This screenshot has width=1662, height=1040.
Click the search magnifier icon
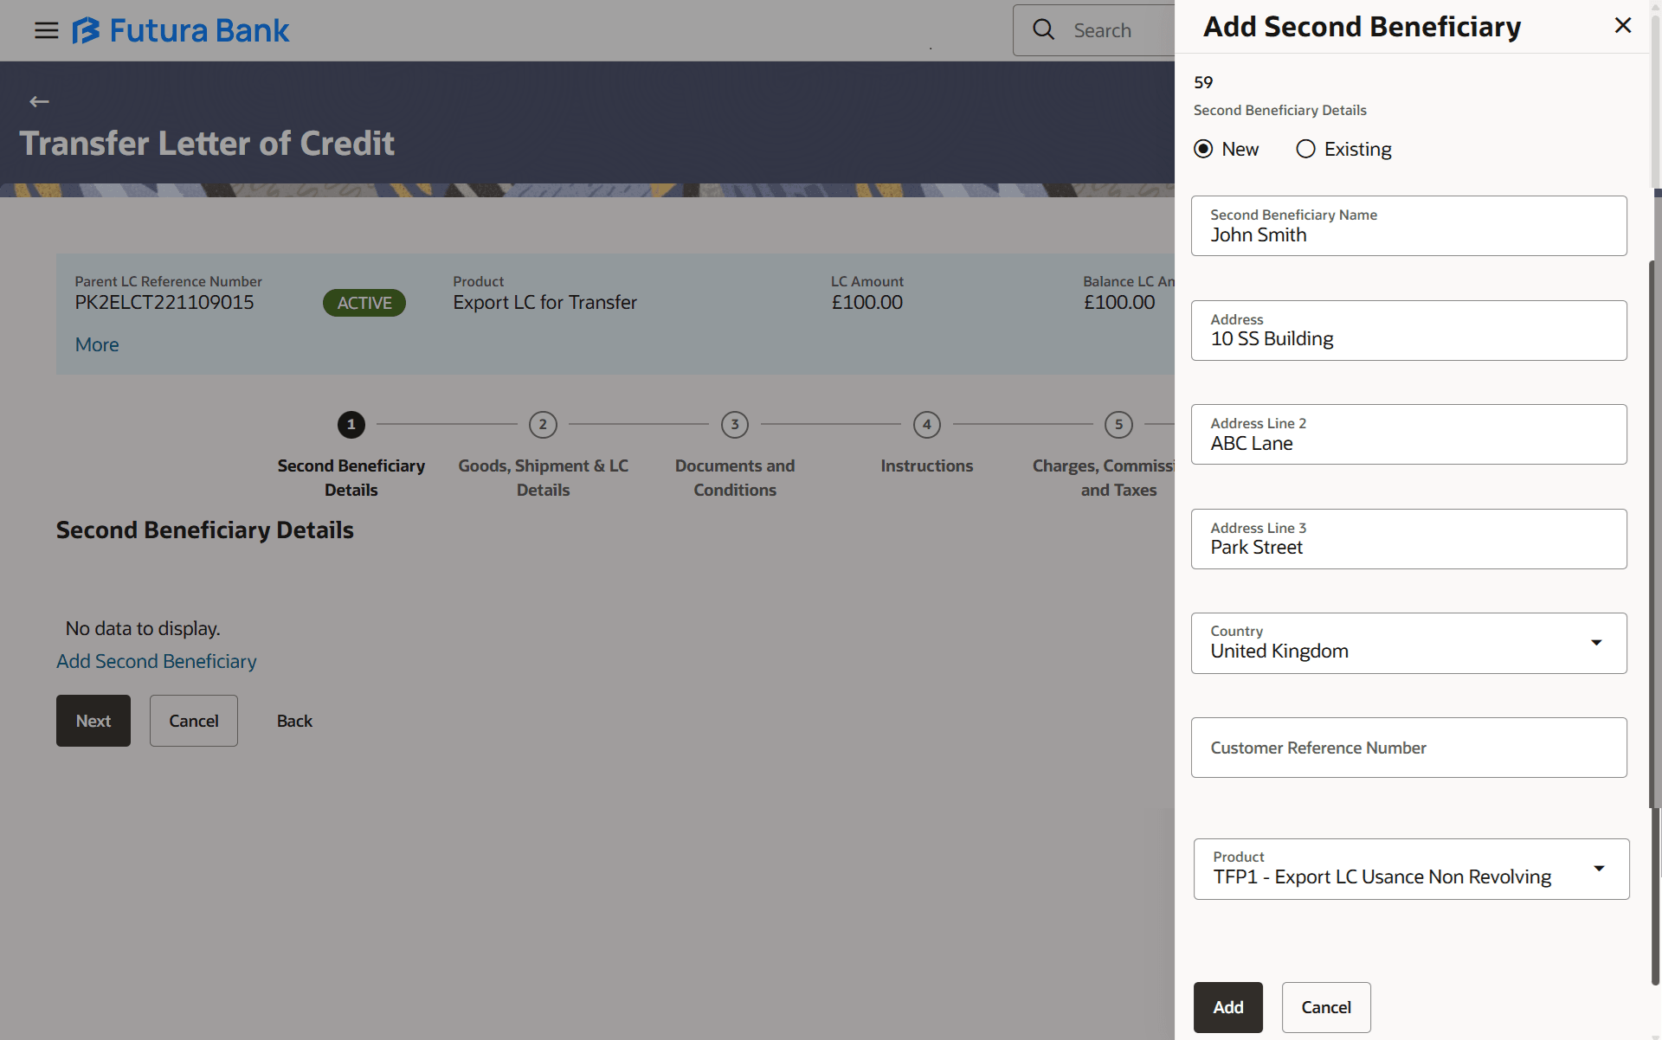pyautogui.click(x=1043, y=30)
